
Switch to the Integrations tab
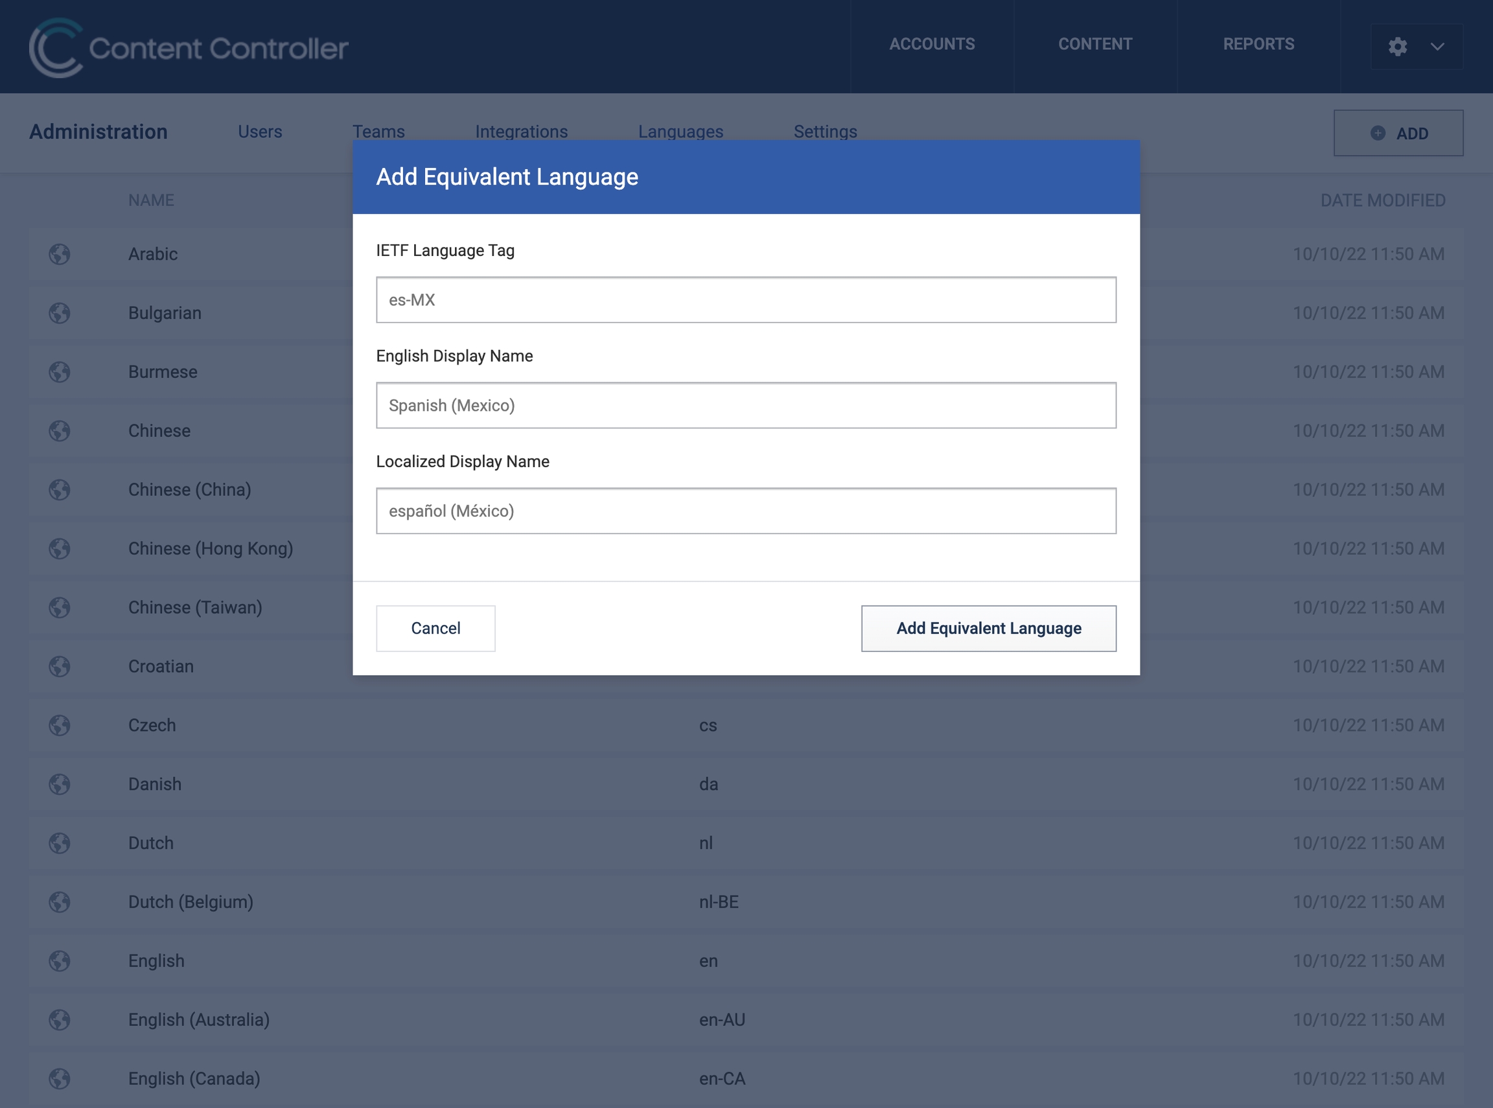[x=521, y=132]
